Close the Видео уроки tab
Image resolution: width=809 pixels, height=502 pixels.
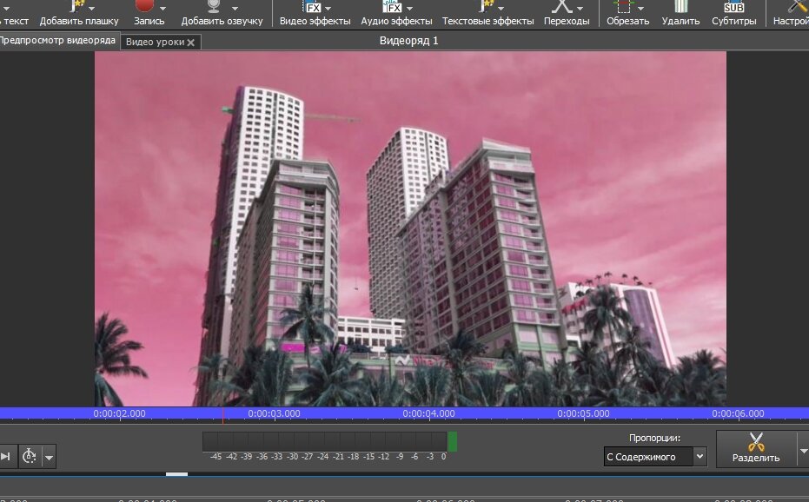point(191,43)
